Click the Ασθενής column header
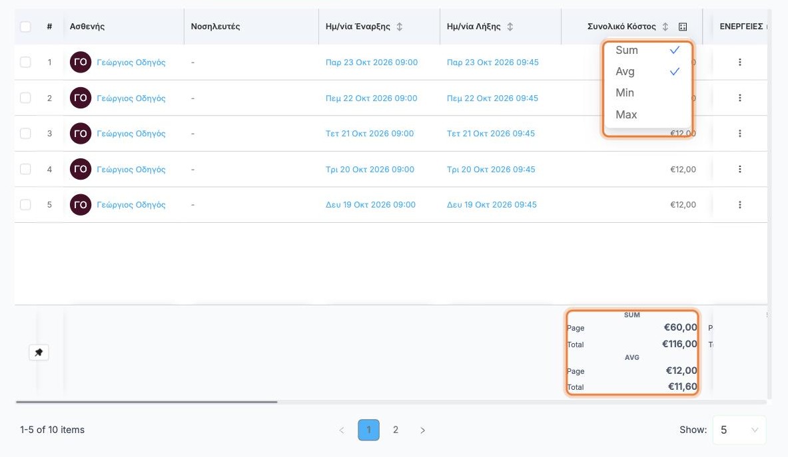The image size is (788, 457). [x=87, y=27]
